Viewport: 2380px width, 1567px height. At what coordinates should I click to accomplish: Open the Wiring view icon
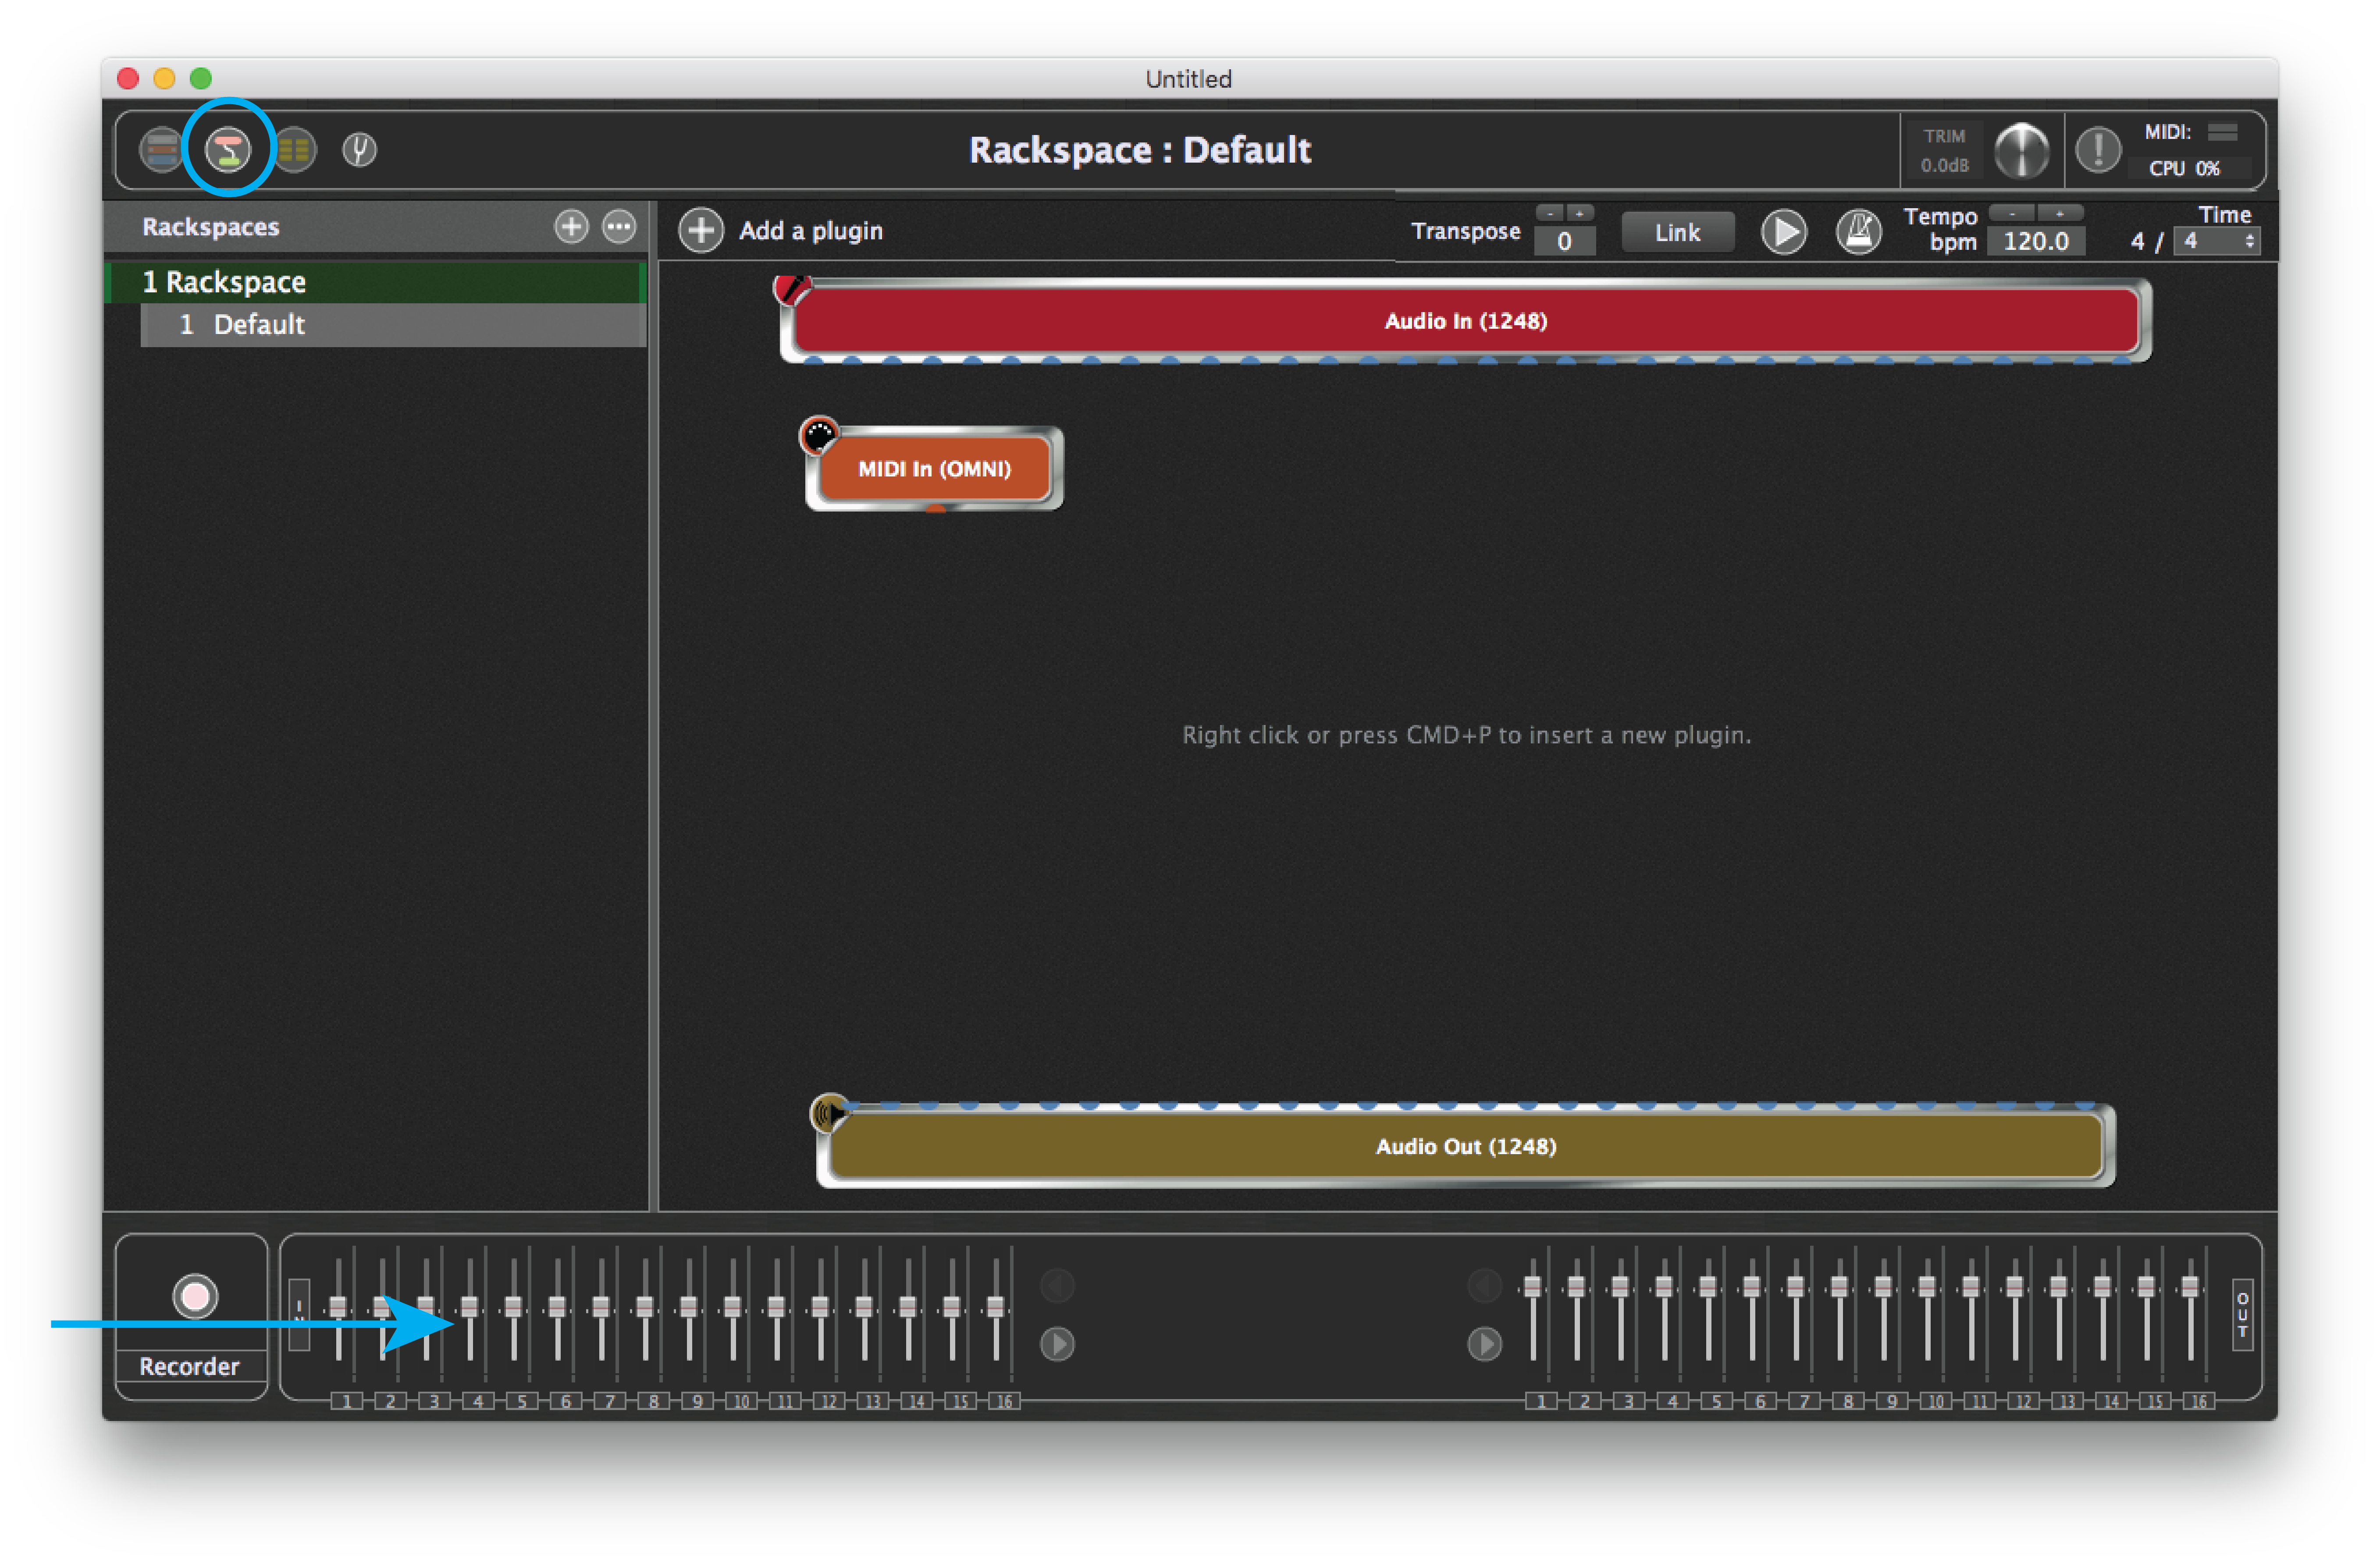(x=228, y=150)
